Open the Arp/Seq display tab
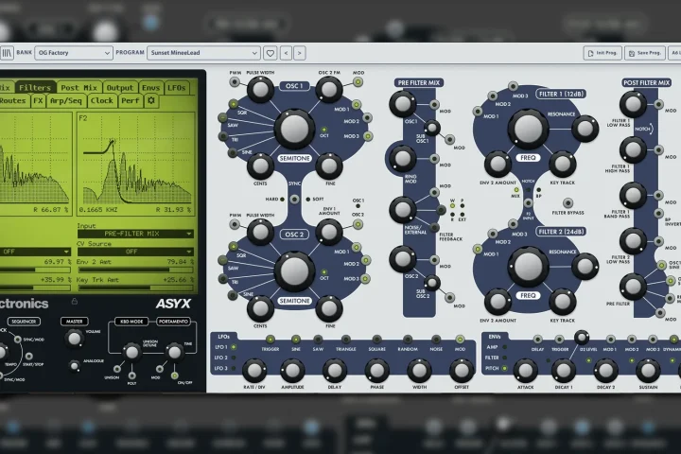This screenshot has height=454, width=681. point(65,101)
